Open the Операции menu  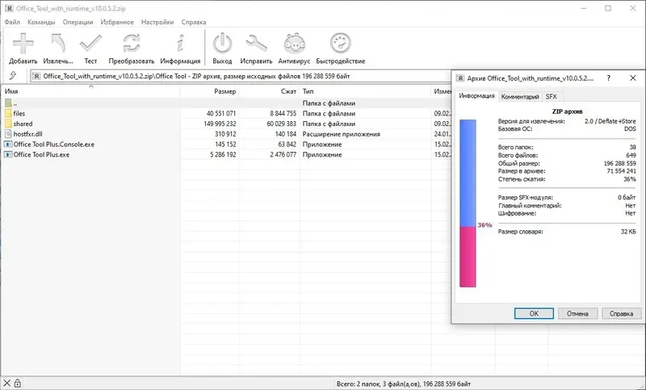tap(78, 23)
